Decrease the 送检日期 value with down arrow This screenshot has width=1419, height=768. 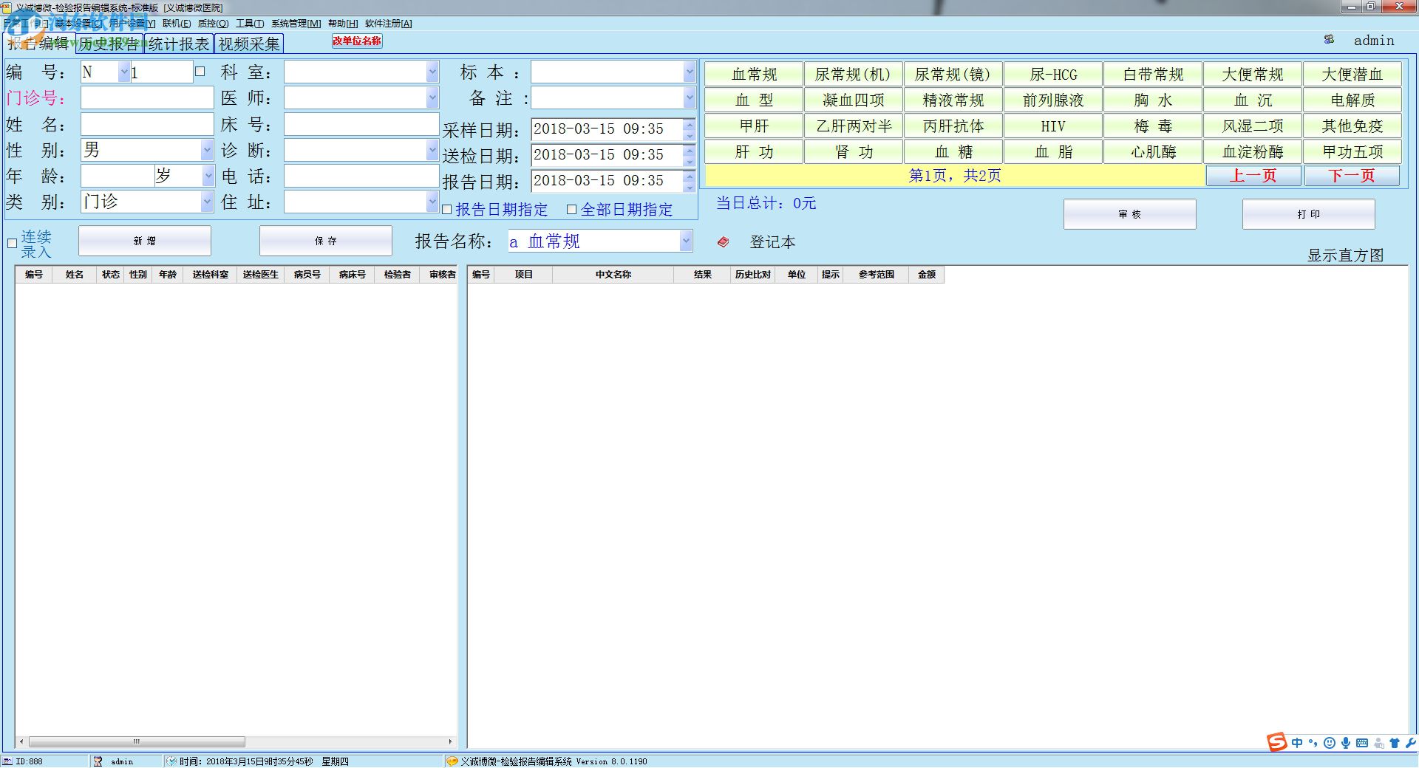click(689, 161)
